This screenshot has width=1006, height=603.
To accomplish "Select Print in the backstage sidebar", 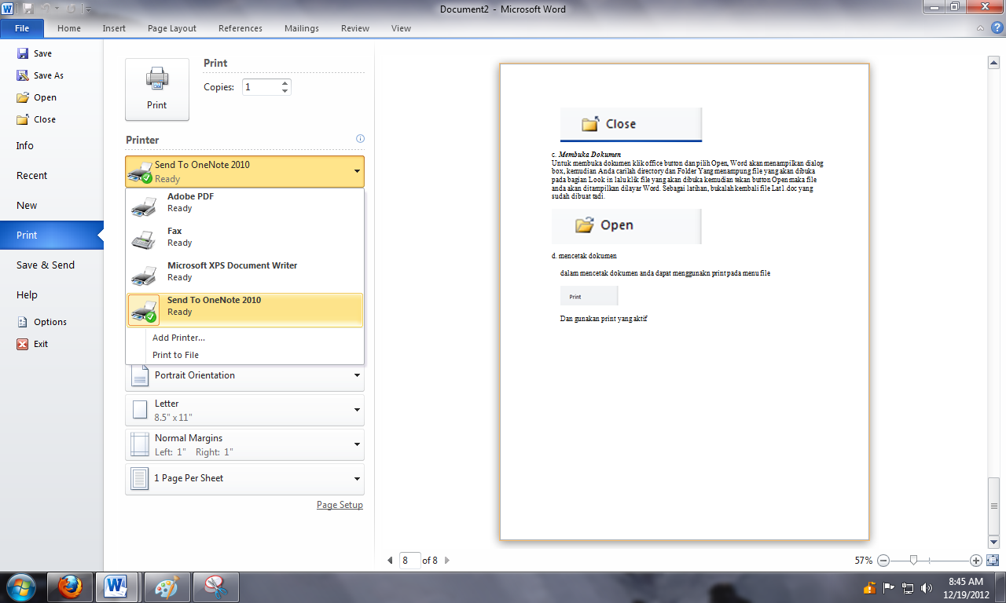I will 52,235.
